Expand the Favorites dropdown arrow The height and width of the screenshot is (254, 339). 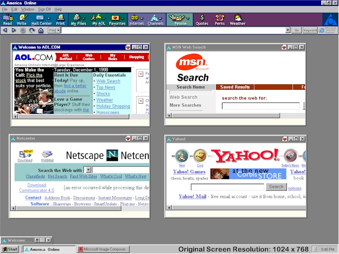pos(122,19)
